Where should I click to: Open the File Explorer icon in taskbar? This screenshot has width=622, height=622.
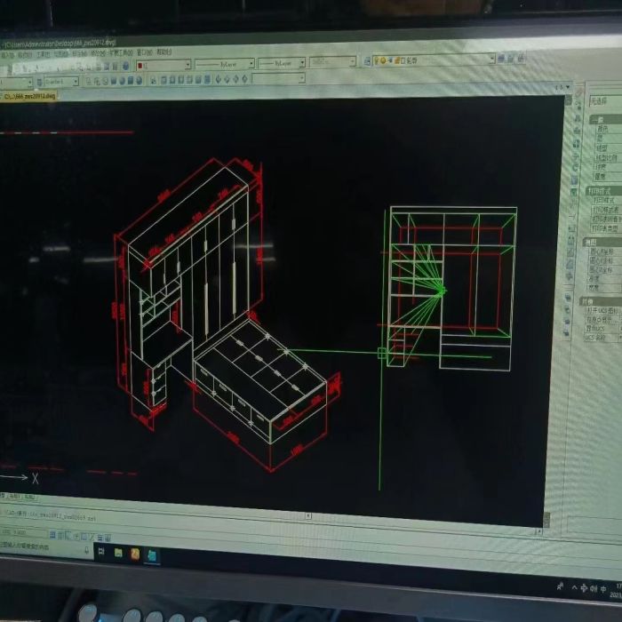pyautogui.click(x=117, y=553)
